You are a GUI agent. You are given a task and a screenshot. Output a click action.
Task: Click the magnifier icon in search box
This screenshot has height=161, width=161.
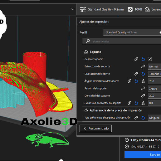[x=88, y=41]
